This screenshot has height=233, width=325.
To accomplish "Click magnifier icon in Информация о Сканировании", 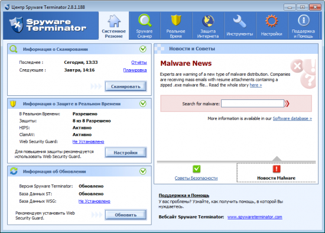I will coord(14,49).
